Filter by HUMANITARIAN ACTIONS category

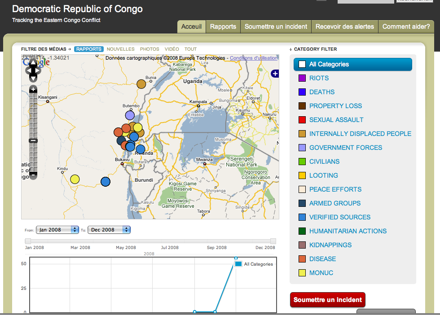click(x=348, y=231)
